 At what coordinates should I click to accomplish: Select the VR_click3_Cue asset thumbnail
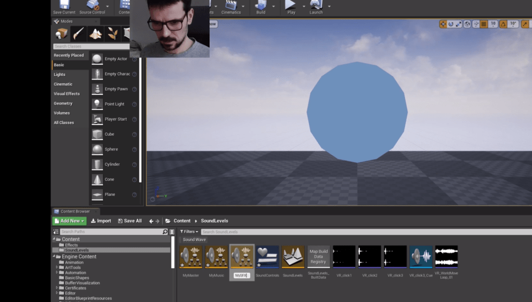tap(421, 257)
